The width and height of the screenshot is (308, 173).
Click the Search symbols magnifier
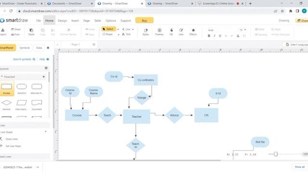click(34, 59)
